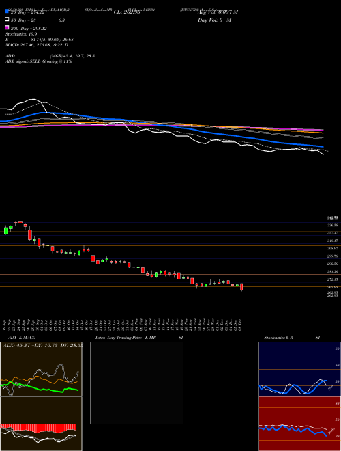Click the 272.15 price axis label

coord(332,279)
